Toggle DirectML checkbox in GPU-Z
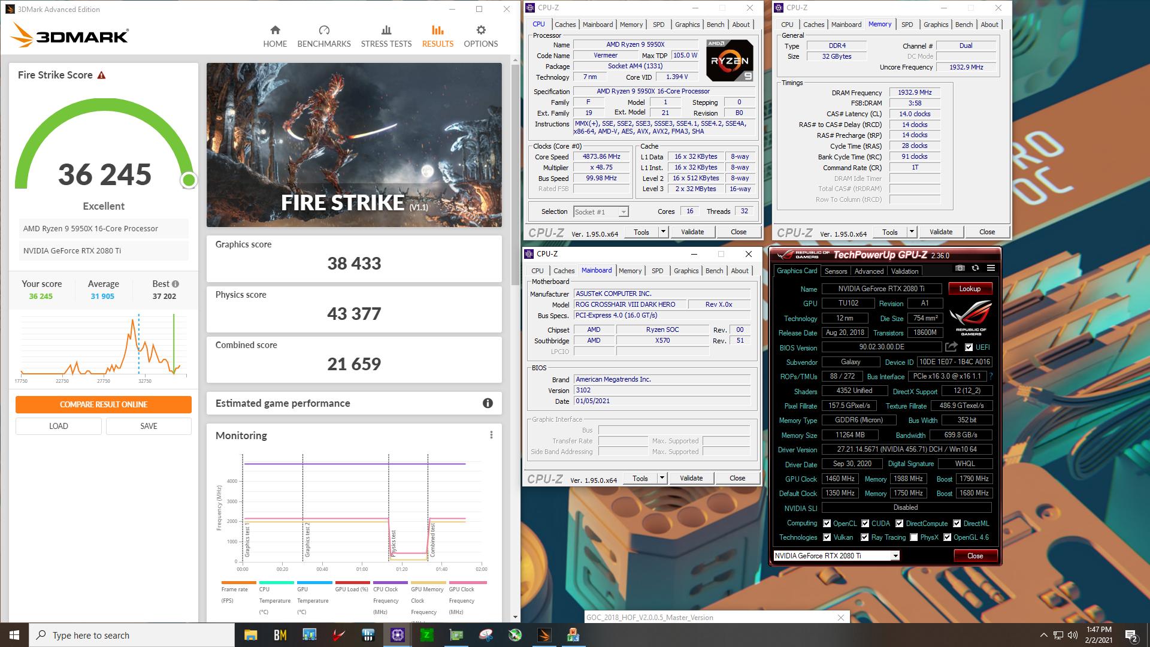The image size is (1150, 647). click(957, 523)
